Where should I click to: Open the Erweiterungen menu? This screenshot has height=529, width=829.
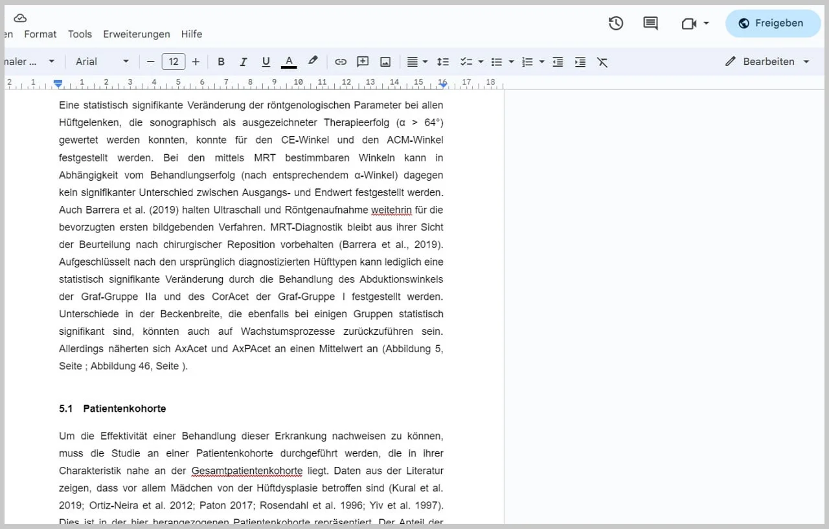(136, 34)
